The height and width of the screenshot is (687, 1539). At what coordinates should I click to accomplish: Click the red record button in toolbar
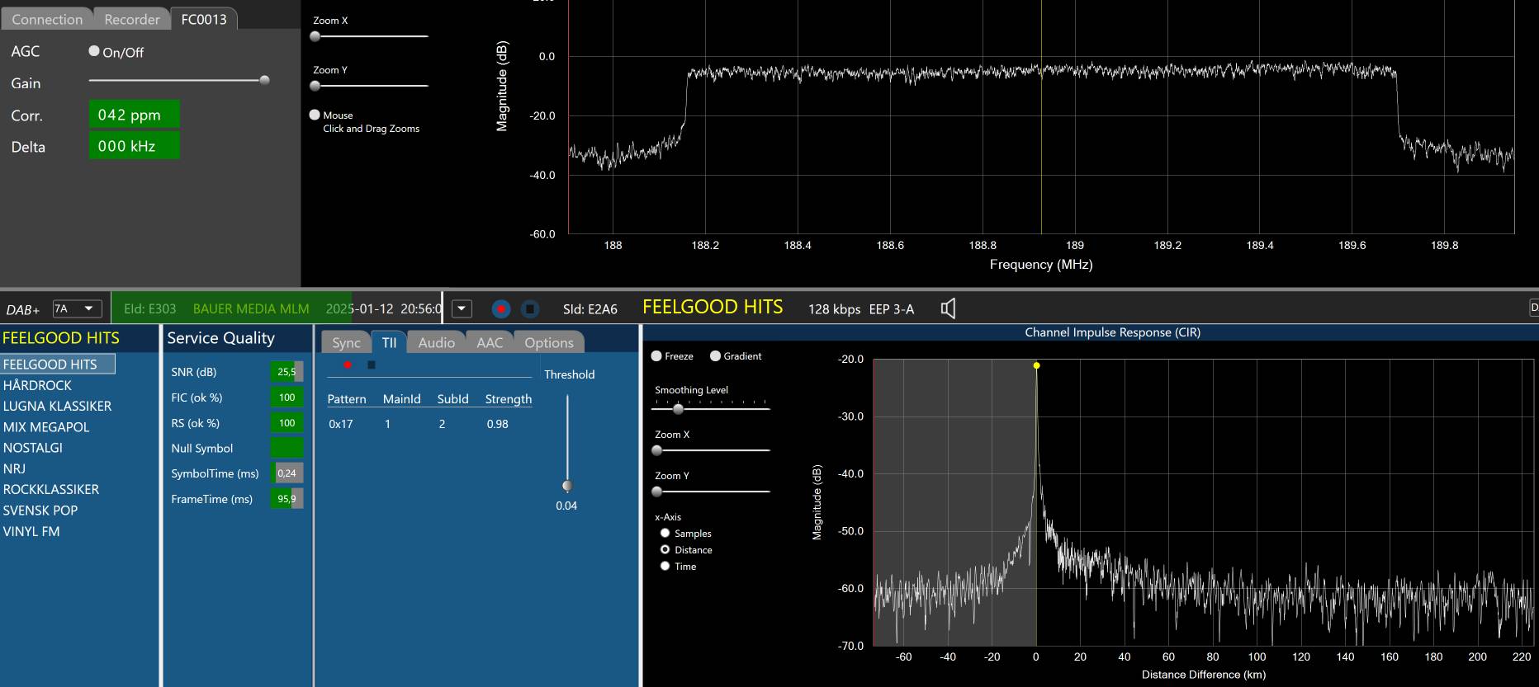tap(500, 308)
